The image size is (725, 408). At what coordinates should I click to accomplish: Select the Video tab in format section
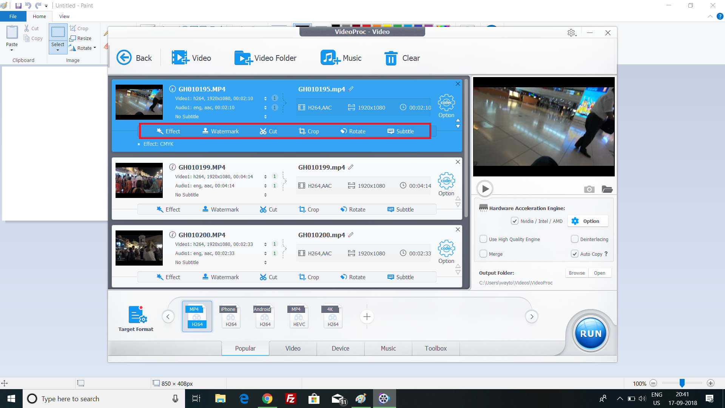(293, 348)
